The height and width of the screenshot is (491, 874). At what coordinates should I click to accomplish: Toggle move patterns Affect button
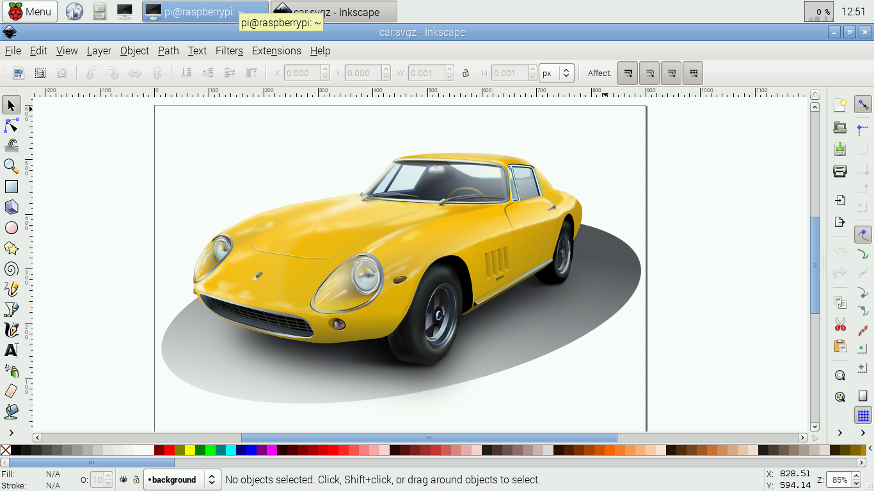[693, 74]
